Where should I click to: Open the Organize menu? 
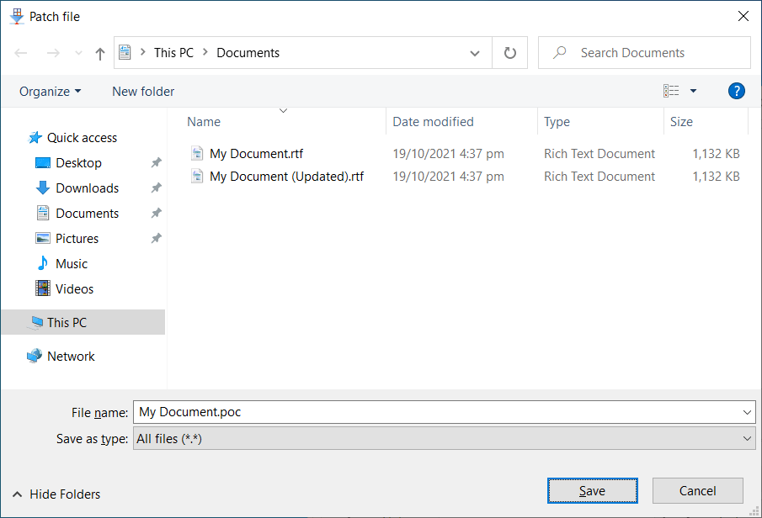coord(50,92)
